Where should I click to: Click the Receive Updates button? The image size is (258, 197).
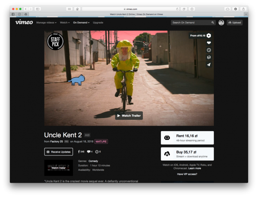tap(59, 152)
